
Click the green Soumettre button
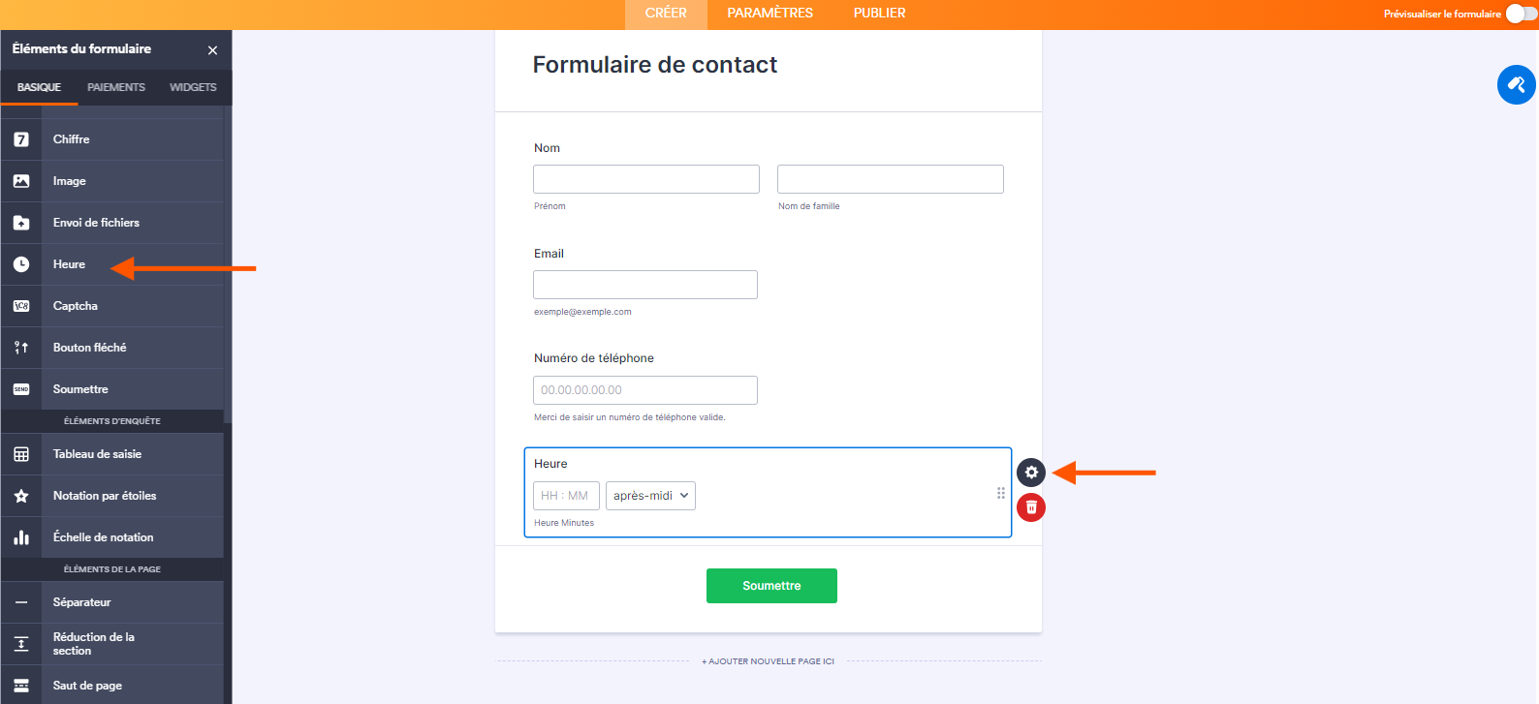coord(771,586)
